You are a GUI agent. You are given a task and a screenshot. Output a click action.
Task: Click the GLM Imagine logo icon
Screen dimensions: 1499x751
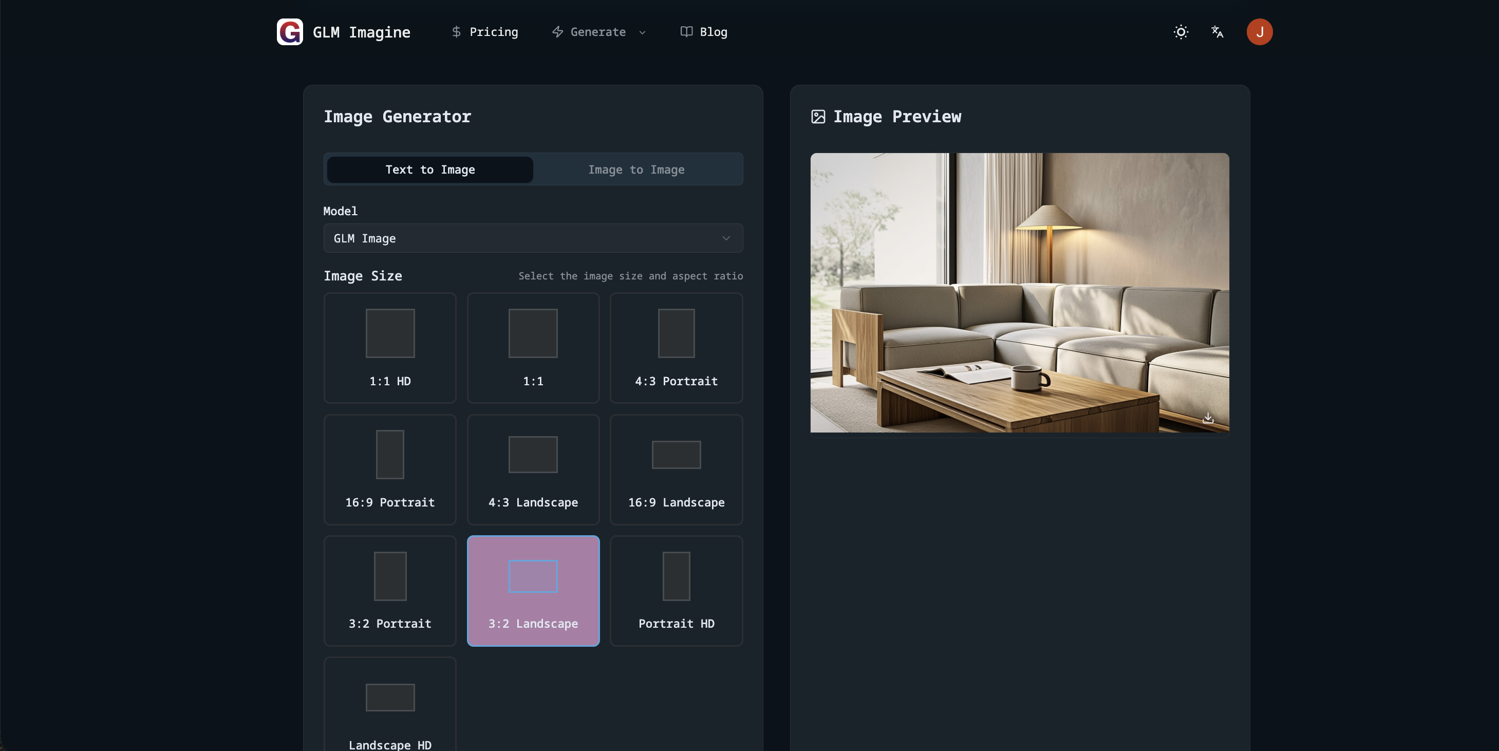coord(289,32)
